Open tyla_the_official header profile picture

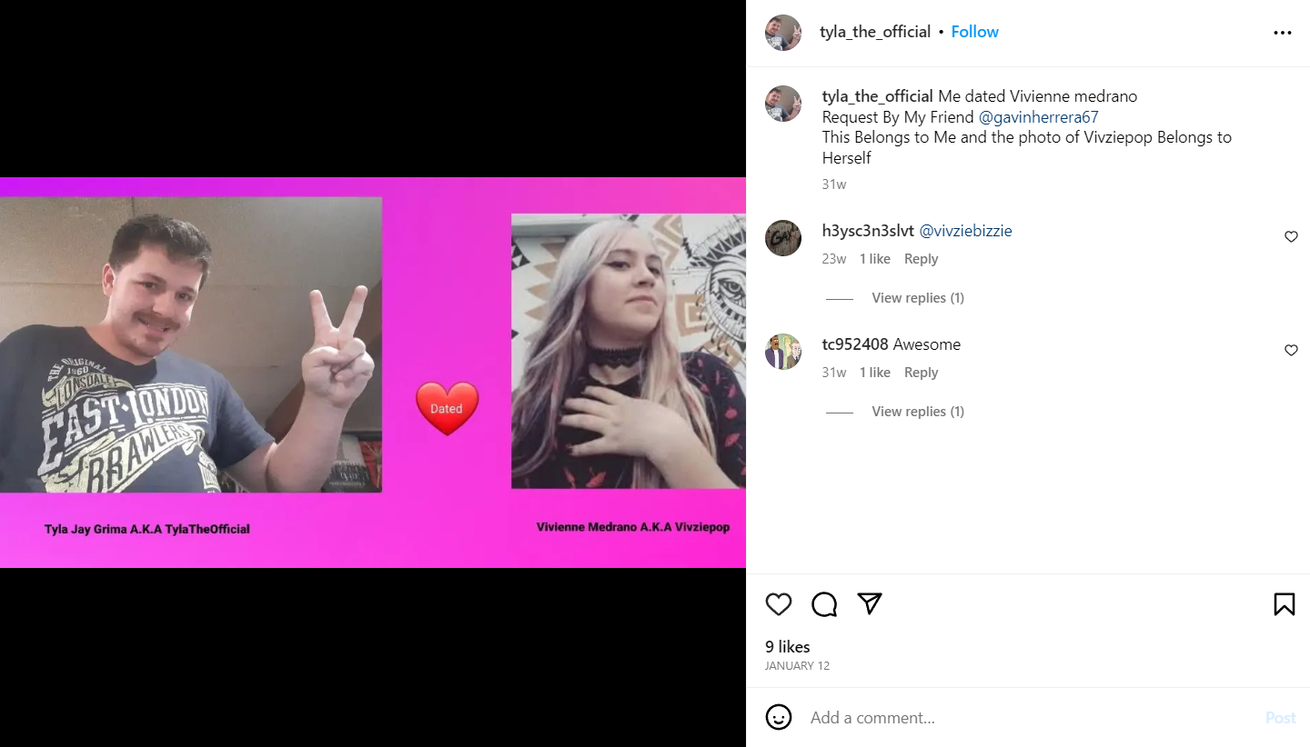[x=783, y=33]
